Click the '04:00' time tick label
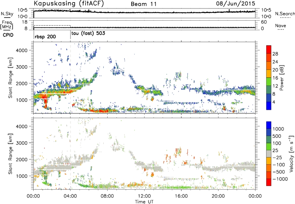This screenshot has width=295, height=204. [70, 196]
